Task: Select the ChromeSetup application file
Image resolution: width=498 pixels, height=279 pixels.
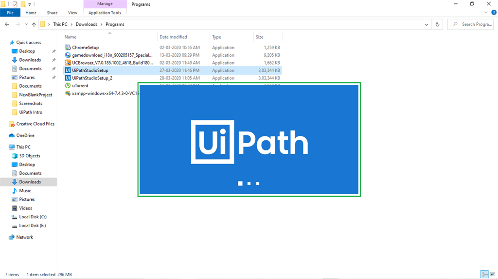Action: [86, 48]
